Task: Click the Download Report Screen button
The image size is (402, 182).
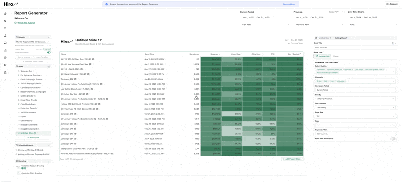Action: pos(33,61)
